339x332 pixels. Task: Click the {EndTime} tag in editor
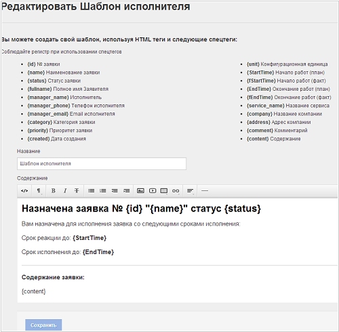pos(98,252)
